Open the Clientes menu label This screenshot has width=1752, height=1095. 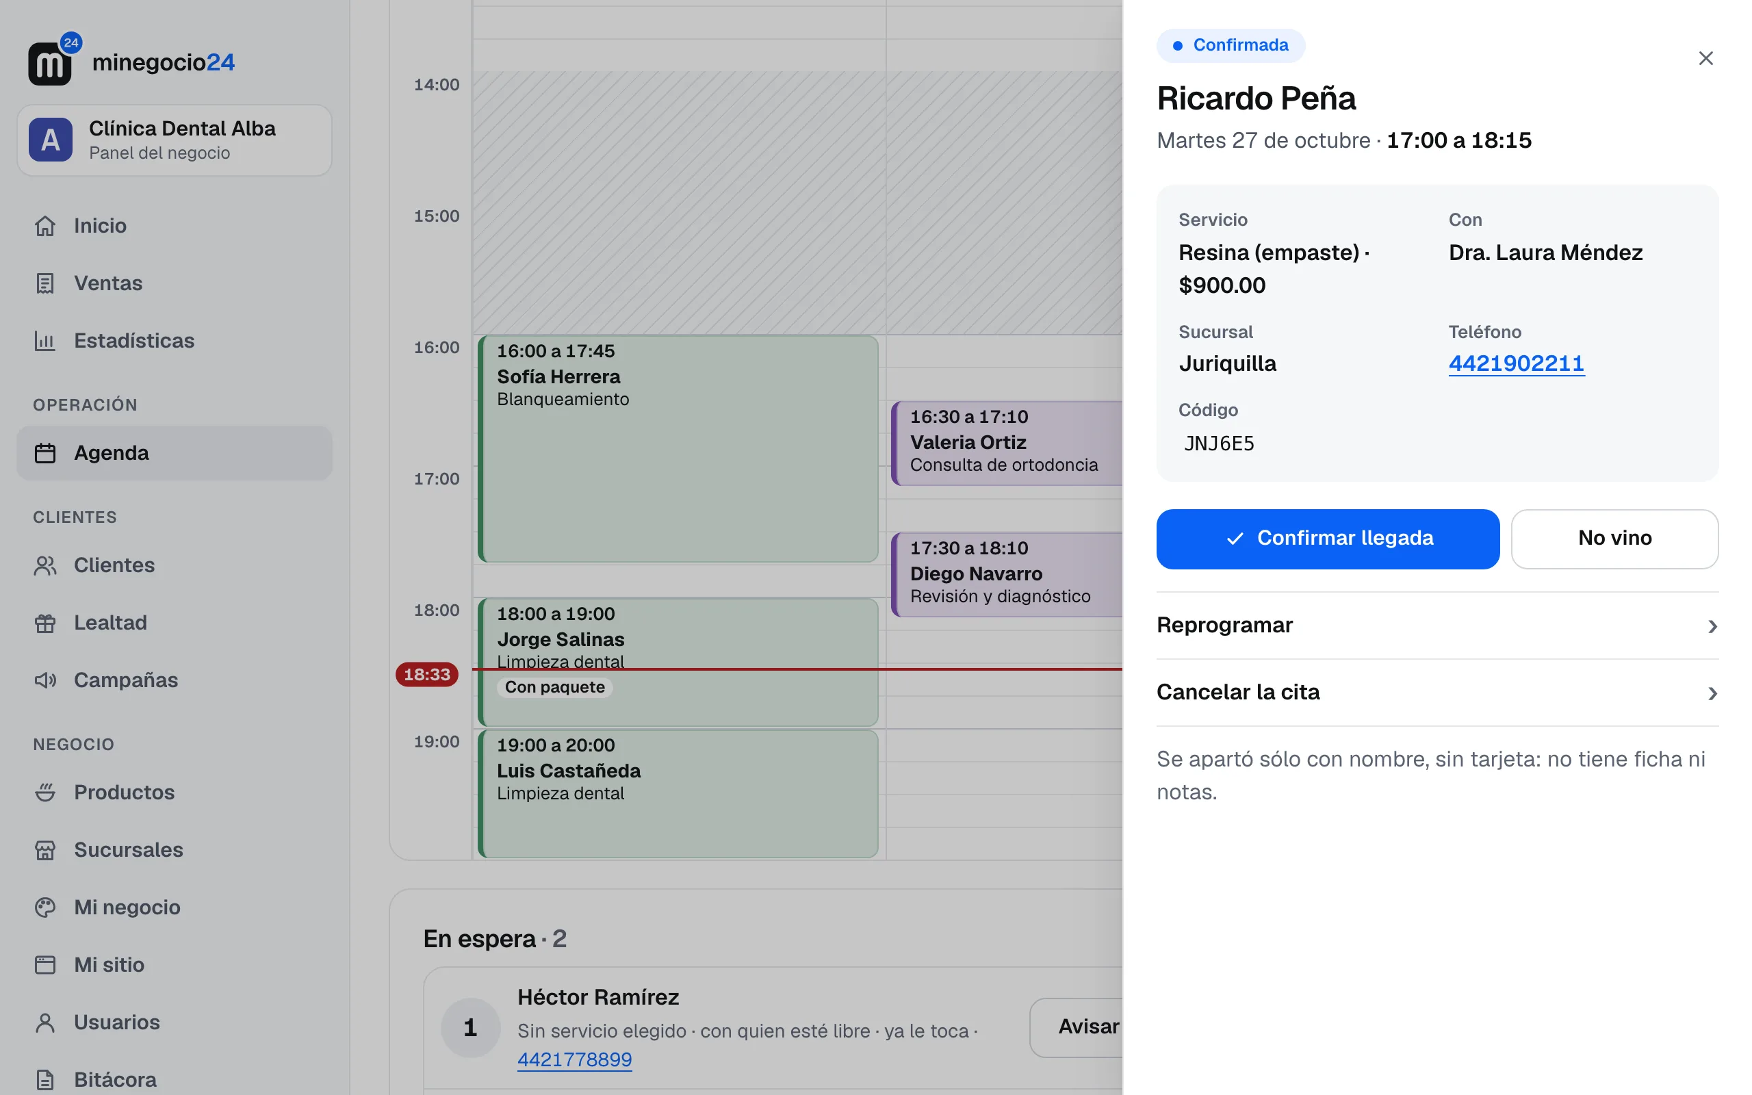tap(114, 565)
